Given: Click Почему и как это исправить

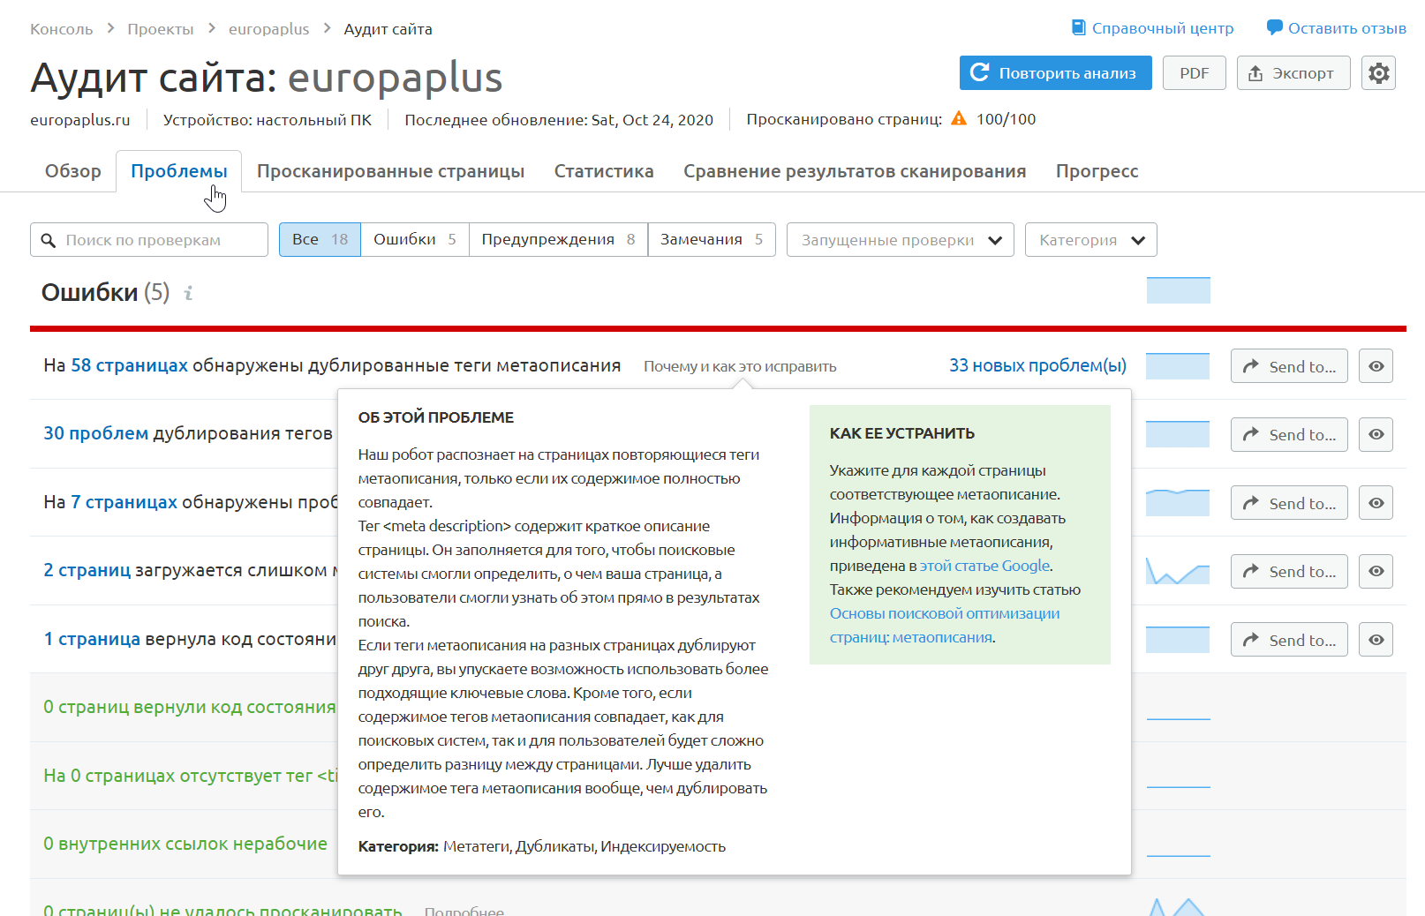Looking at the screenshot, I should (x=740, y=366).
